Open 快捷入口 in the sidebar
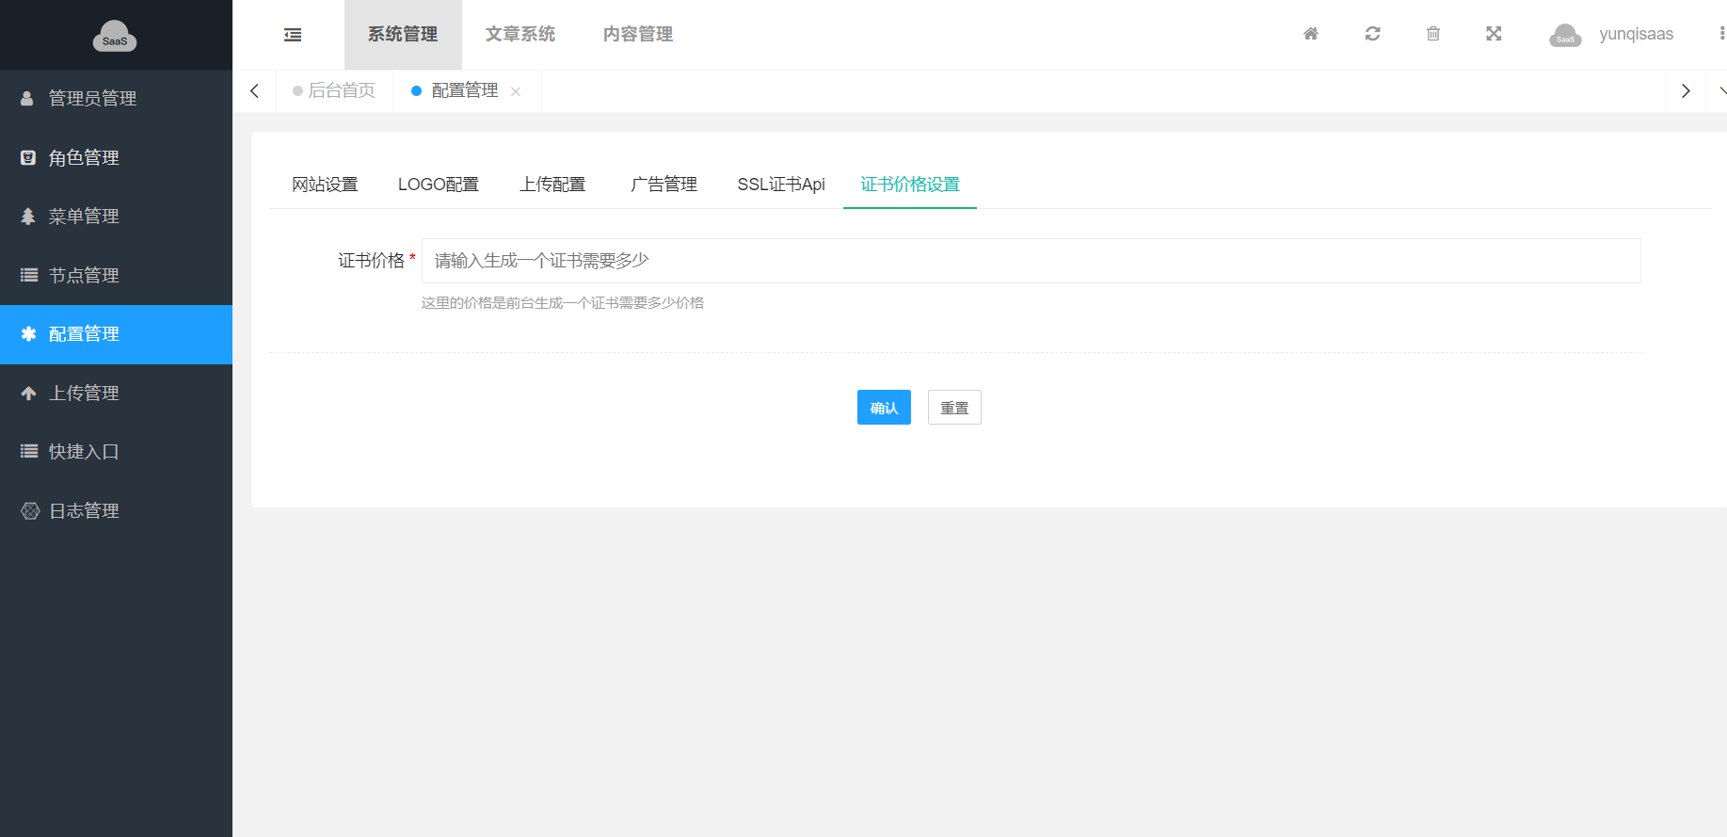 pyautogui.click(x=116, y=452)
